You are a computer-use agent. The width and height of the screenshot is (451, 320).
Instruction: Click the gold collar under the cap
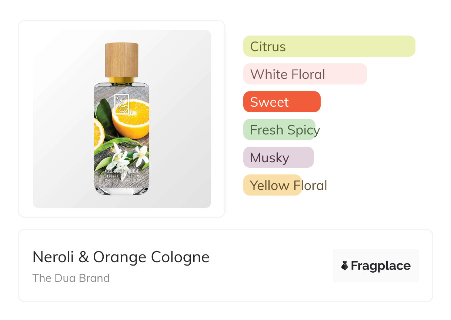coord(121,80)
